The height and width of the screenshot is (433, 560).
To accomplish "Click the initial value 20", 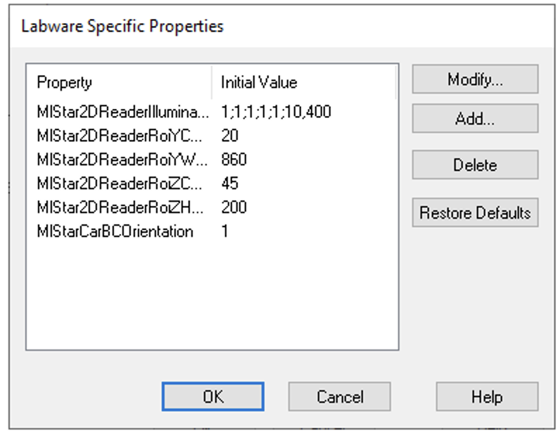I will pyautogui.click(x=230, y=135).
